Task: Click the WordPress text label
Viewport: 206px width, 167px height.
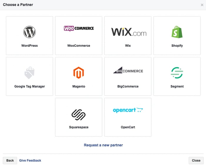Action: [x=29, y=46]
